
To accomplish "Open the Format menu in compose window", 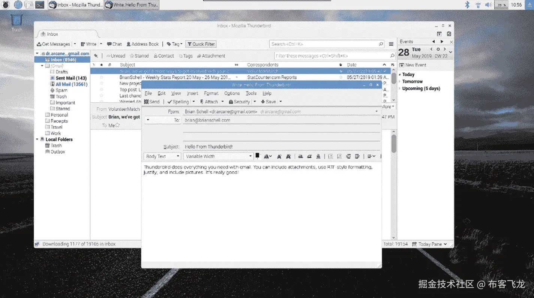I will coord(211,93).
